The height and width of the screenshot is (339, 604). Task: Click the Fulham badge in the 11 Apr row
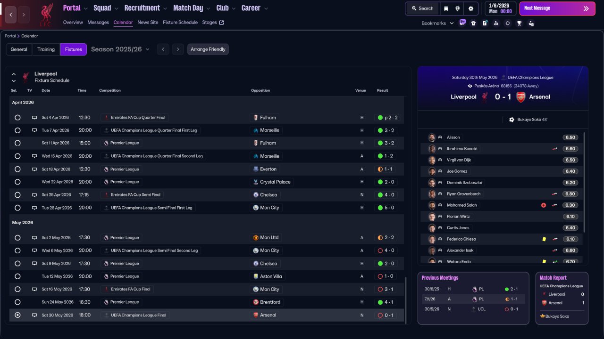[256, 143]
